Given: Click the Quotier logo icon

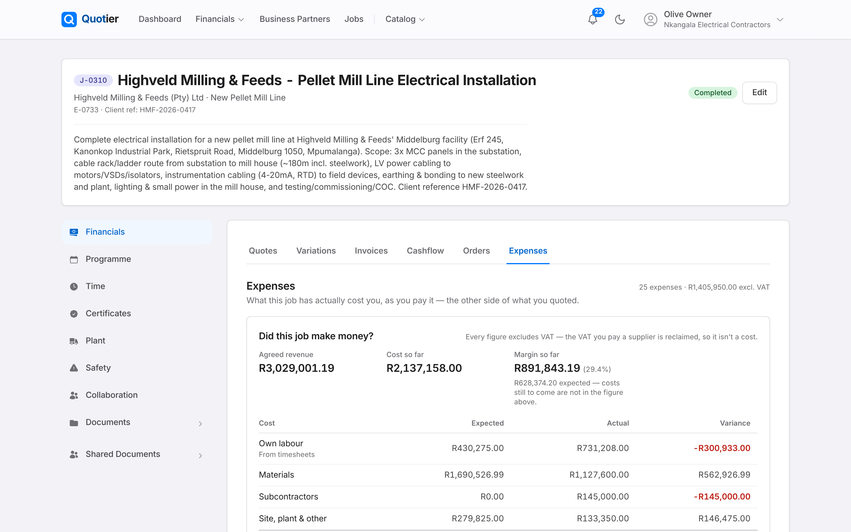Looking at the screenshot, I should tap(69, 19).
